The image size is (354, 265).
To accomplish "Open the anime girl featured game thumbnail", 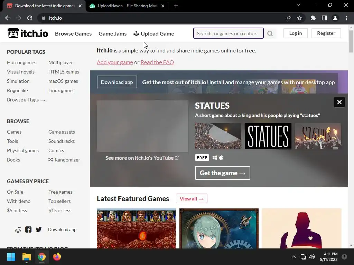I will click(x=219, y=228).
